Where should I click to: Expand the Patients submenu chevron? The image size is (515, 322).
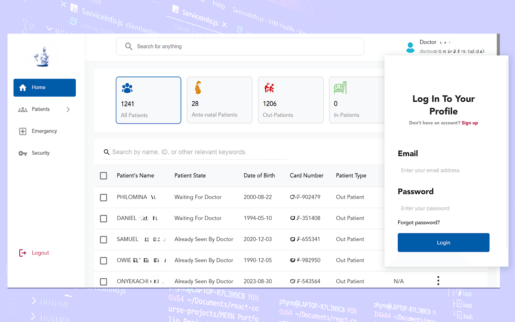68,109
